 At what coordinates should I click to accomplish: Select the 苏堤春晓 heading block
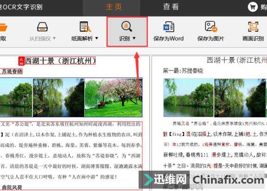tap(11, 71)
